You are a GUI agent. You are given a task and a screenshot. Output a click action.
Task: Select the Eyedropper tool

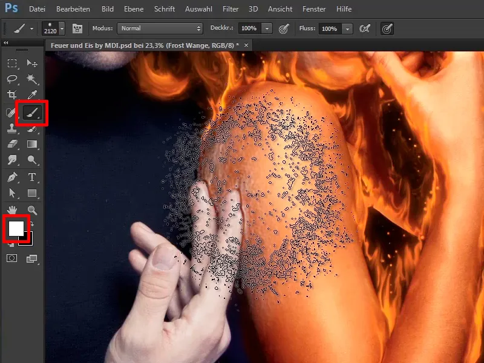click(x=32, y=95)
